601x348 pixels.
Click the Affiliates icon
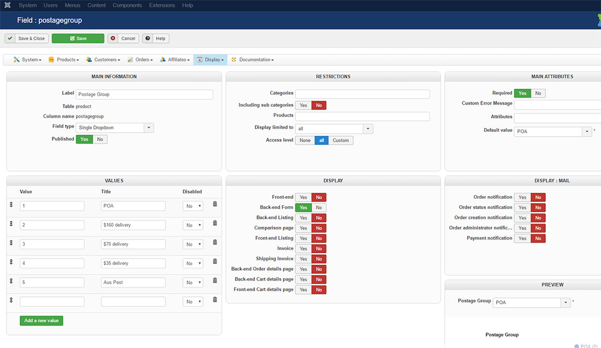click(163, 59)
